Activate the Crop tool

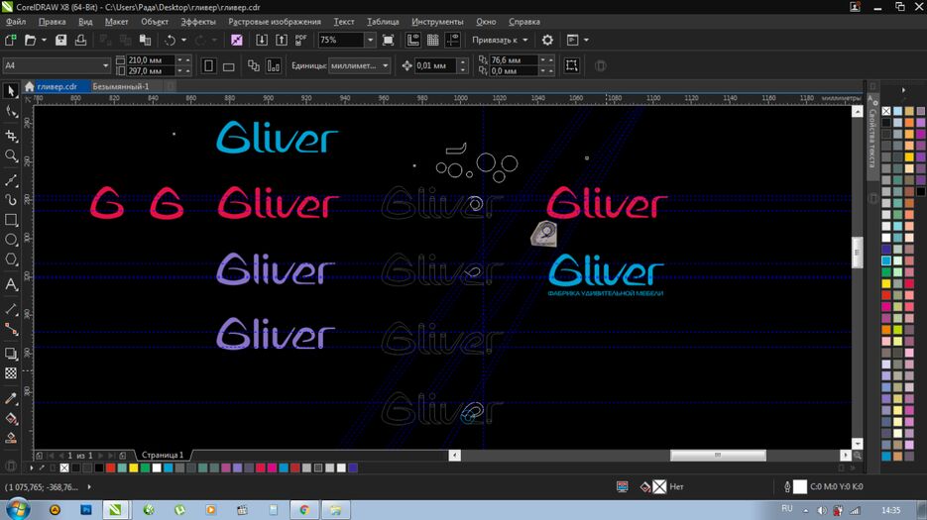pos(11,136)
